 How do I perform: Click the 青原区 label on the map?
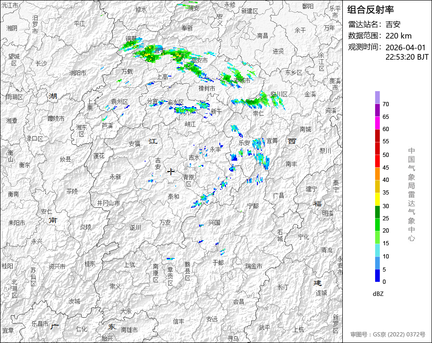pos(189,180)
